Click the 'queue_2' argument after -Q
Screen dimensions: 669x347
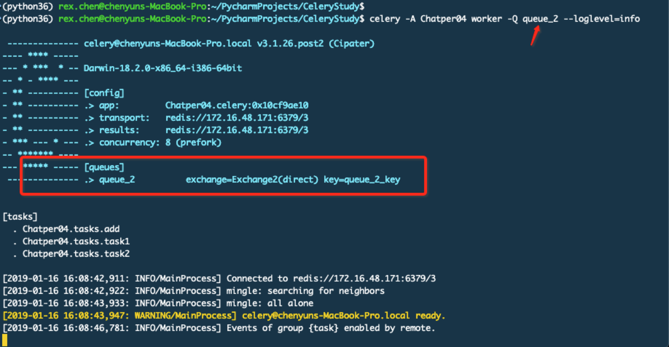coord(540,19)
